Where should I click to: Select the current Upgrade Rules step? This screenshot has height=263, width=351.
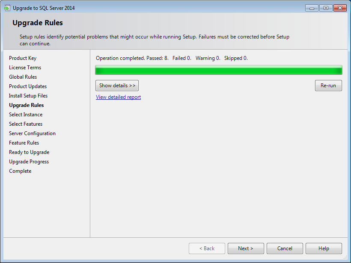point(27,105)
